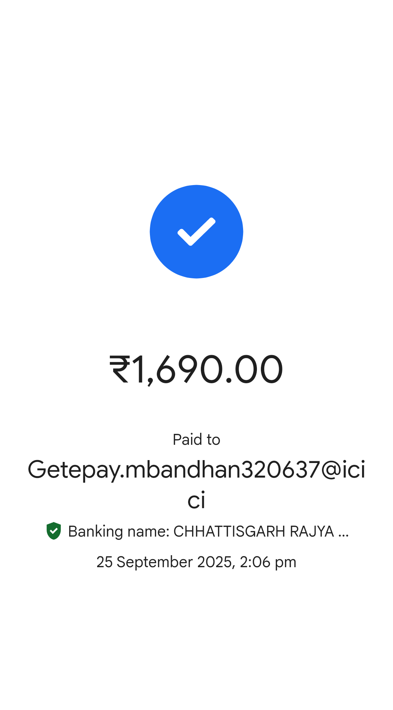Click the white checkmark inside the circle

(x=196, y=232)
